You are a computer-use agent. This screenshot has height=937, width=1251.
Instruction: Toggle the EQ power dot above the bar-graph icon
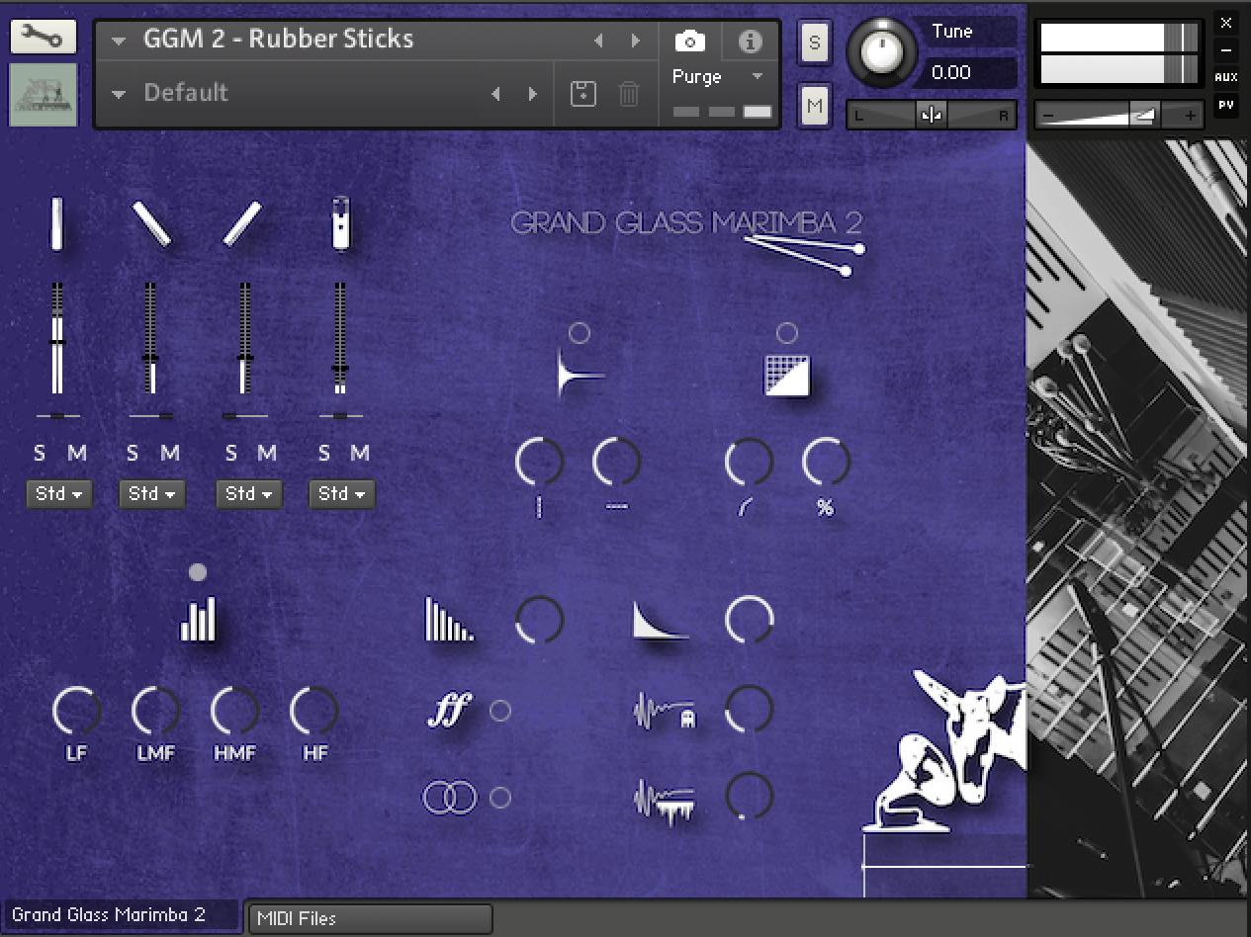198,572
